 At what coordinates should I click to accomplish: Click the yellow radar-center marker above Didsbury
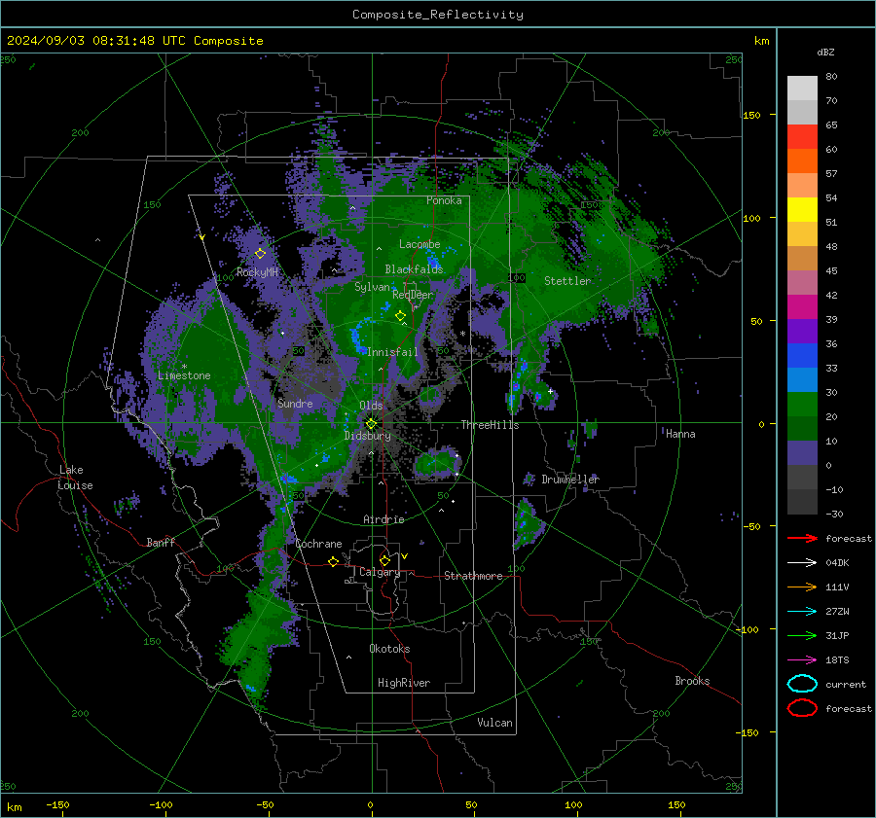click(x=371, y=424)
